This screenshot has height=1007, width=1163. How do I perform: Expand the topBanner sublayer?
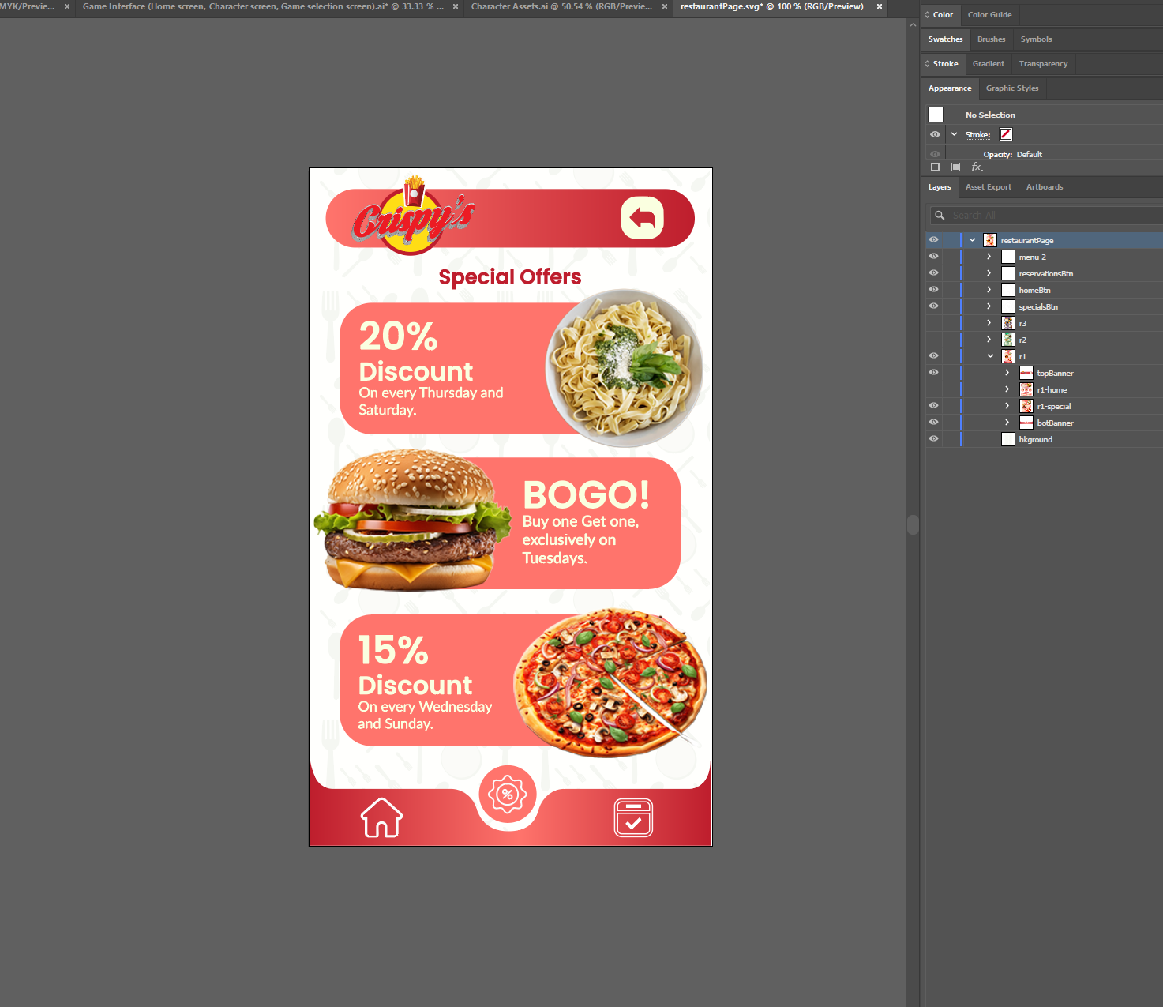point(1007,373)
